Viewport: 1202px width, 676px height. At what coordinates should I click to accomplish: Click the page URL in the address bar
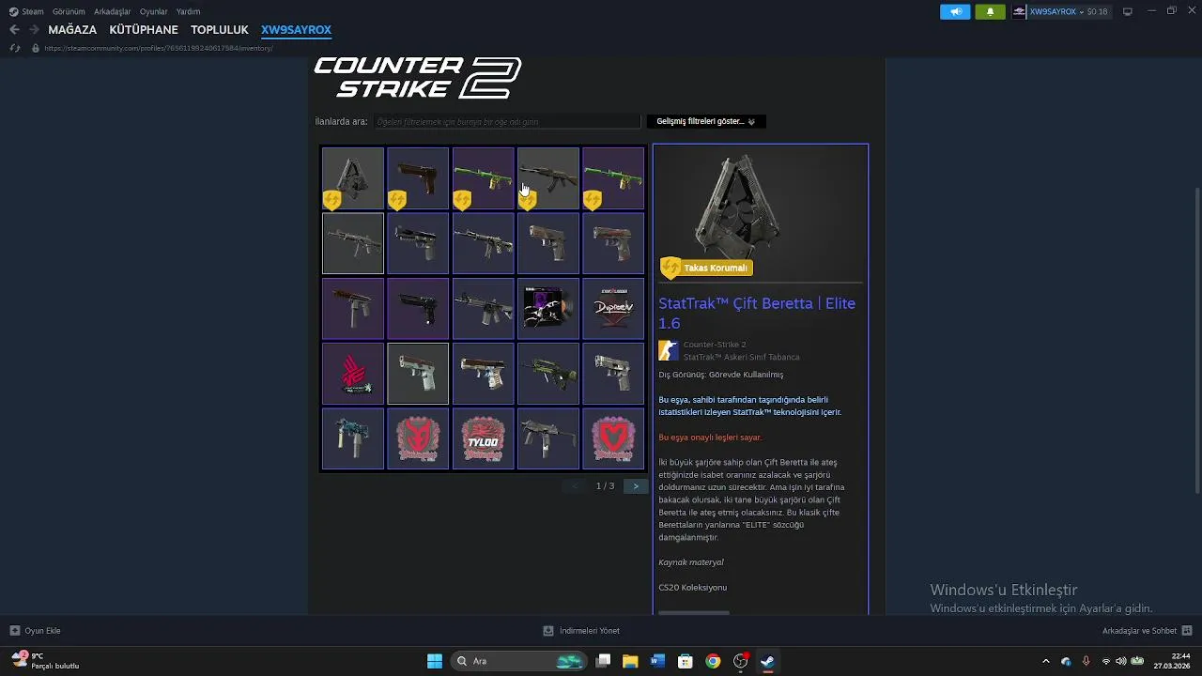pyautogui.click(x=158, y=48)
